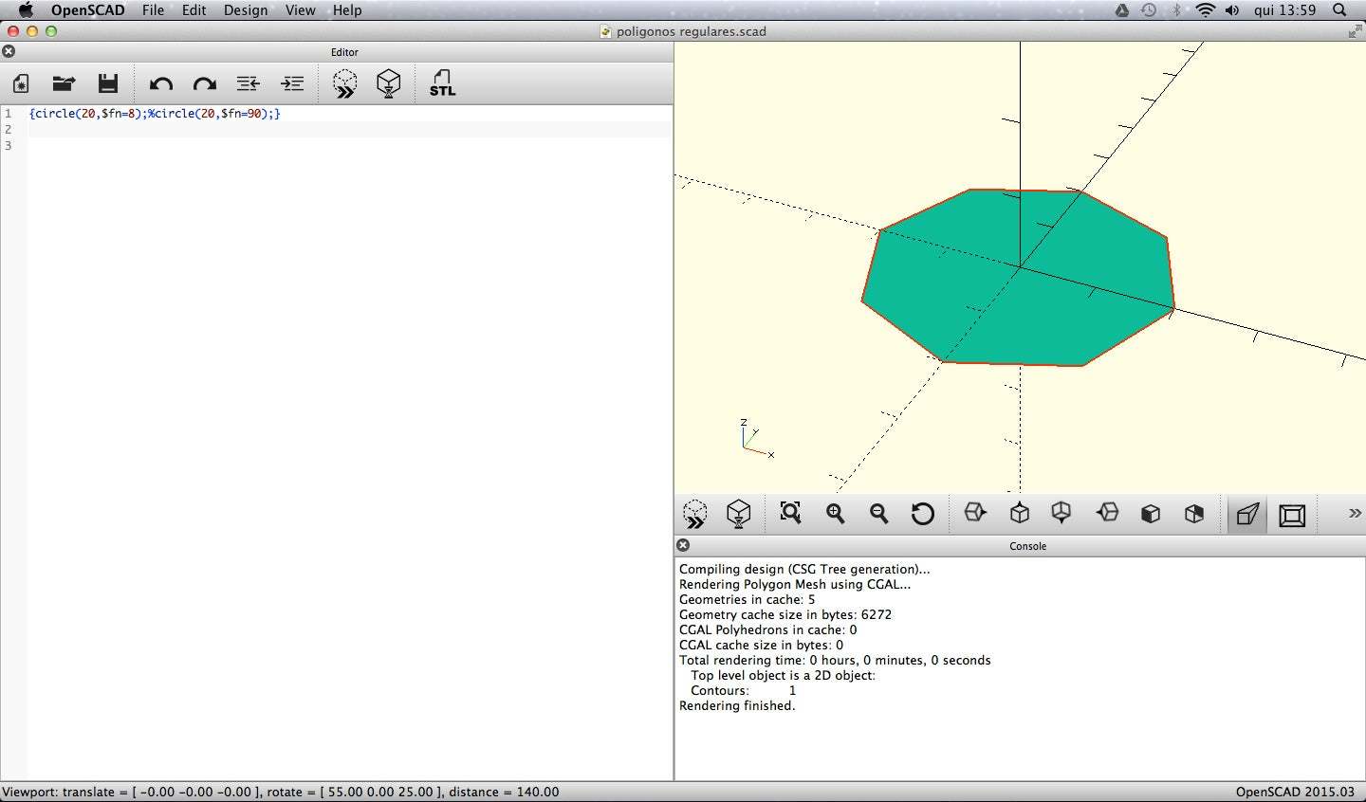Click the View All icon
Screen dimensions: 1366x802
click(790, 513)
